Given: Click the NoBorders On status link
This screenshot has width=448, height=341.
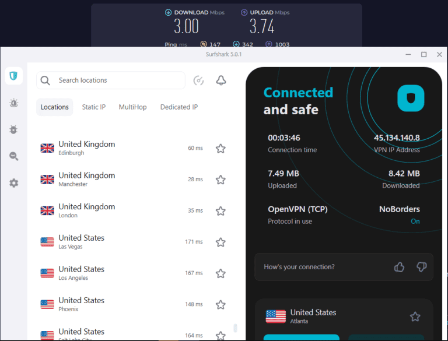Looking at the screenshot, I should [415, 222].
